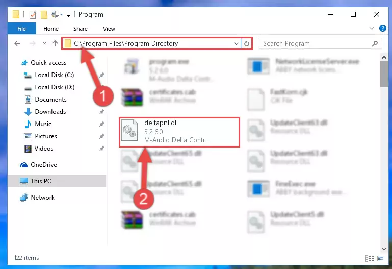The height and width of the screenshot is (269, 392).
Task: Click the Properties quick access toolbar icon
Action: pyautogui.click(x=33, y=15)
